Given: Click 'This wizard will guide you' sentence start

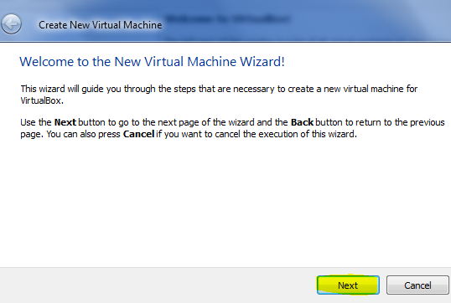Looking at the screenshot, I should click(x=70, y=89).
